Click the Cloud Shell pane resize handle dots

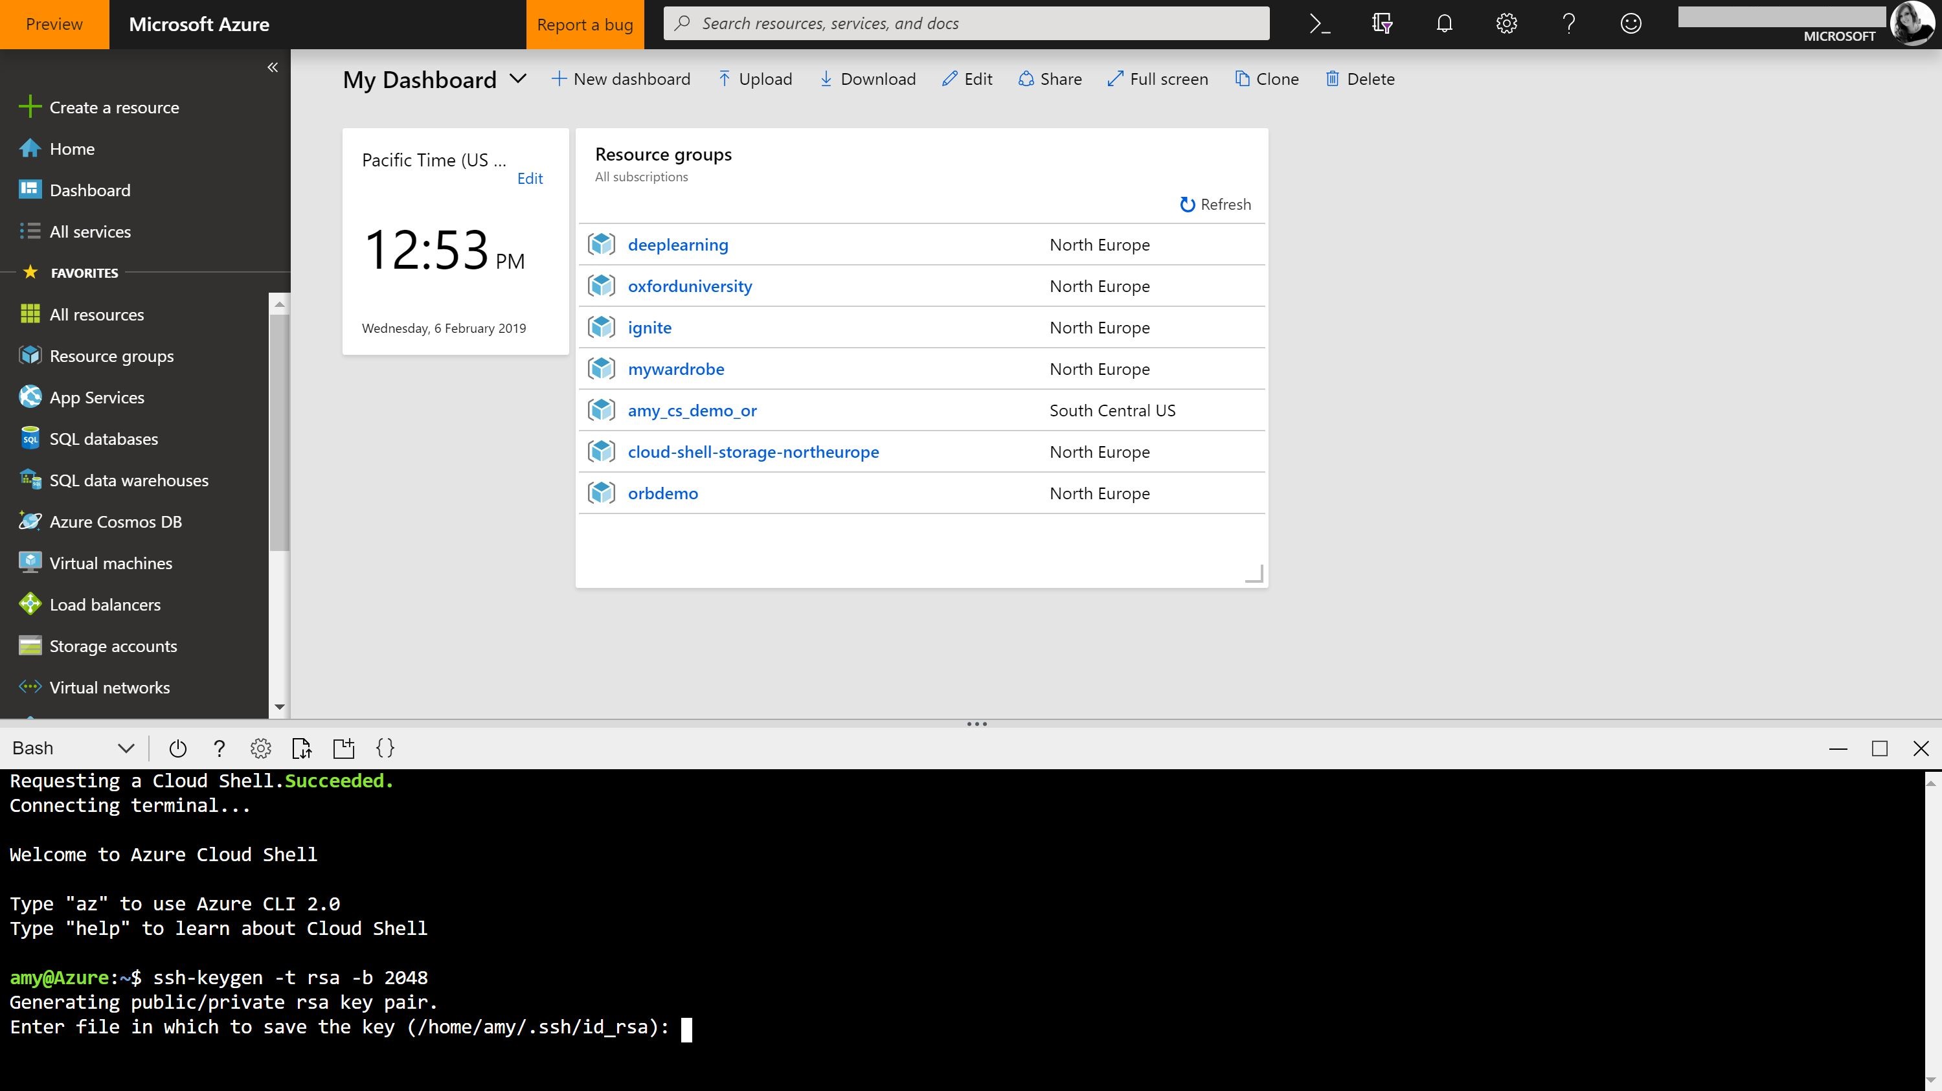pos(977,724)
